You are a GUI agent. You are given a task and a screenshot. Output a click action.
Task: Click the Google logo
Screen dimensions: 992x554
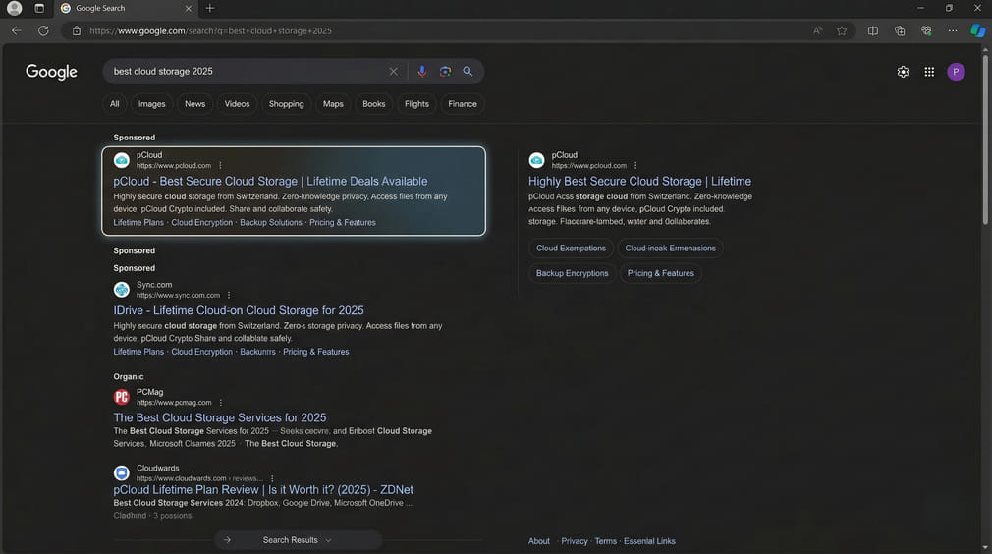[51, 72]
